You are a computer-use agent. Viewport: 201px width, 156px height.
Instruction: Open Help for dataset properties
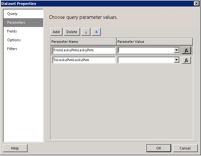[x=15, y=148]
